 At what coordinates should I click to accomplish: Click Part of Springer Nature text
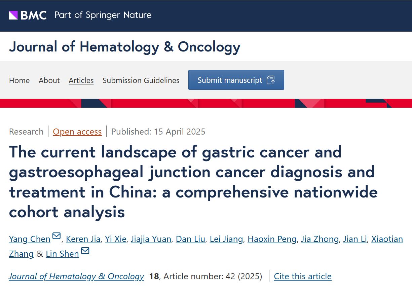(x=103, y=15)
